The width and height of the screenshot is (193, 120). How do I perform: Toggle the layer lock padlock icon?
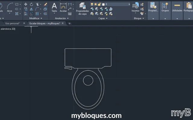click(99, 4)
